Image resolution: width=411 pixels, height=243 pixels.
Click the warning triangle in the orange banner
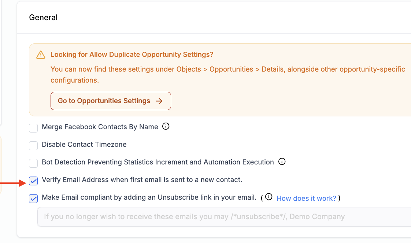(41, 54)
